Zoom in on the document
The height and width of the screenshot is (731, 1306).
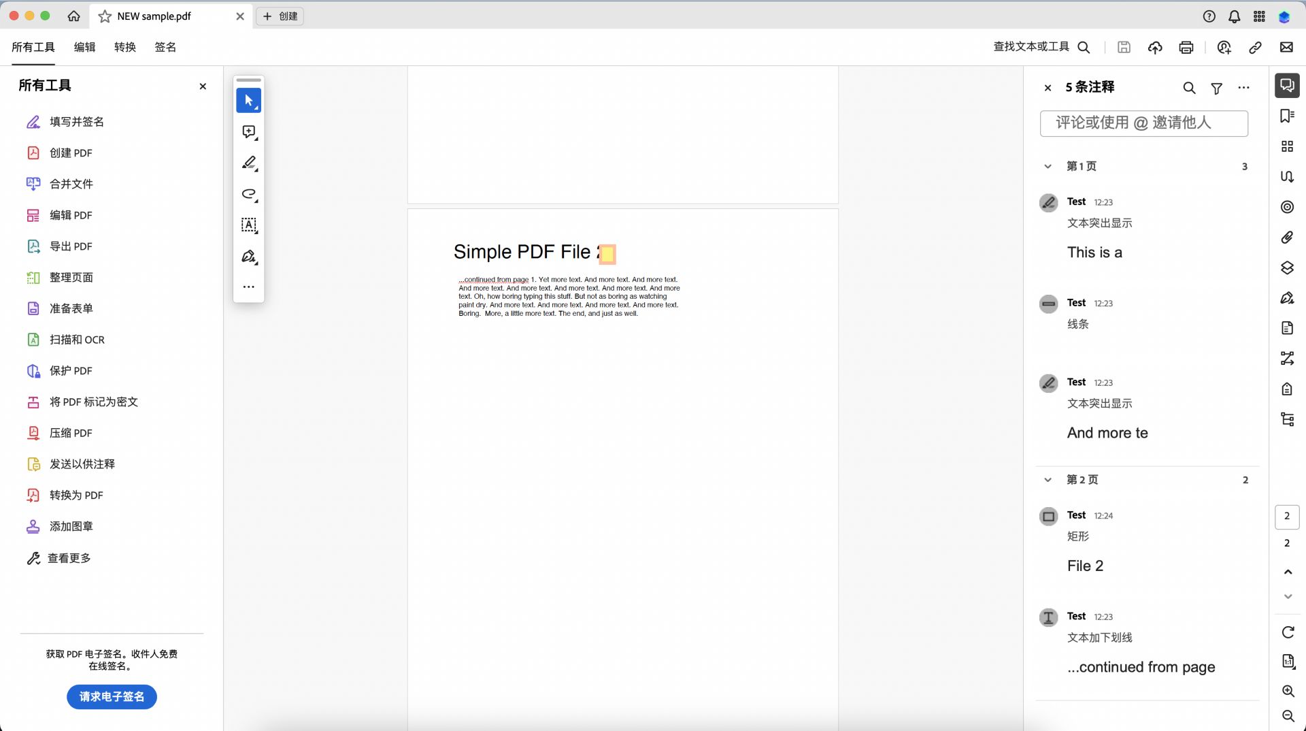click(1288, 691)
